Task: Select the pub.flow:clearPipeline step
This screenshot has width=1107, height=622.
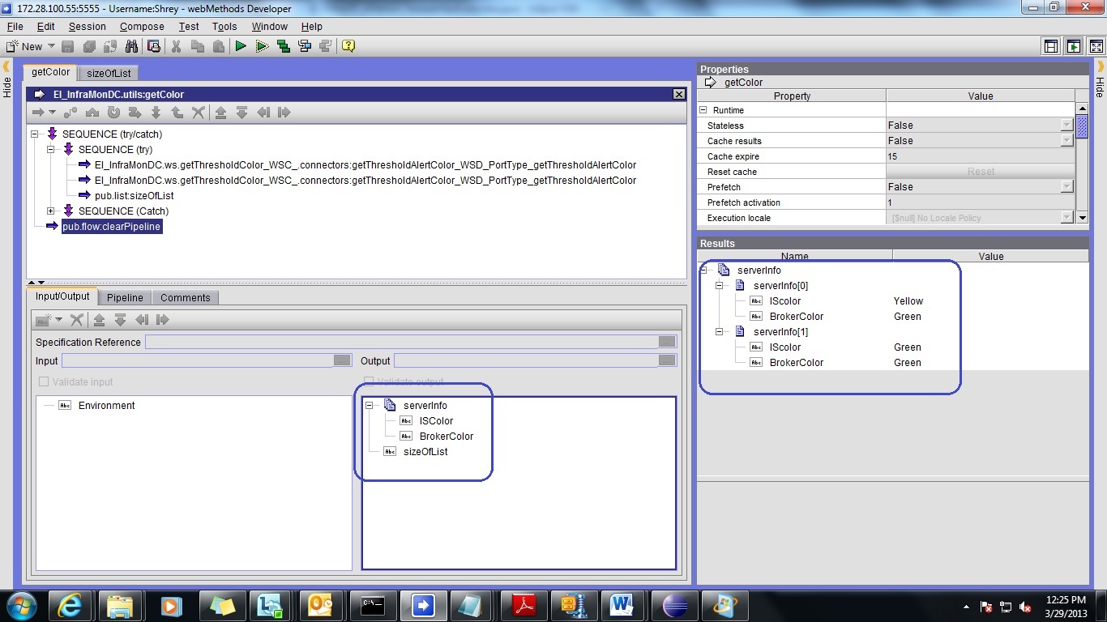Action: pyautogui.click(x=111, y=227)
